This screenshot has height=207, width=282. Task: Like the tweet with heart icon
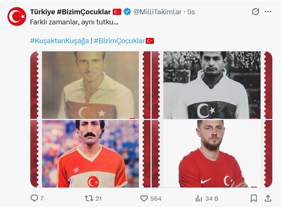pyautogui.click(x=144, y=198)
